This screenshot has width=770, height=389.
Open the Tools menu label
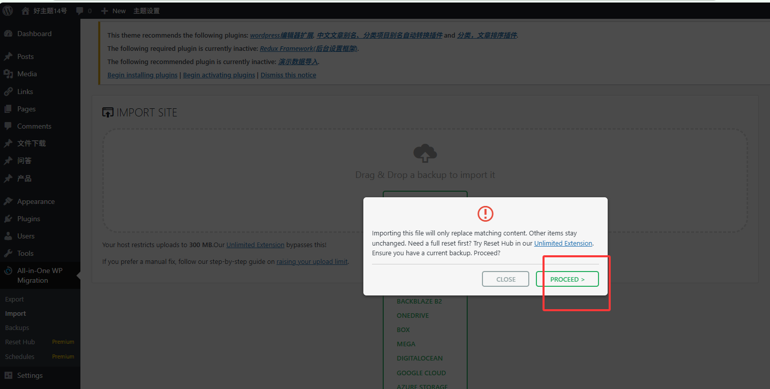(x=25, y=253)
